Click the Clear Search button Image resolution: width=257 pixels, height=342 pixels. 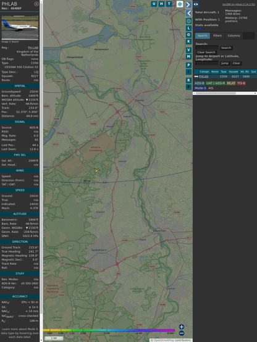(x=206, y=52)
